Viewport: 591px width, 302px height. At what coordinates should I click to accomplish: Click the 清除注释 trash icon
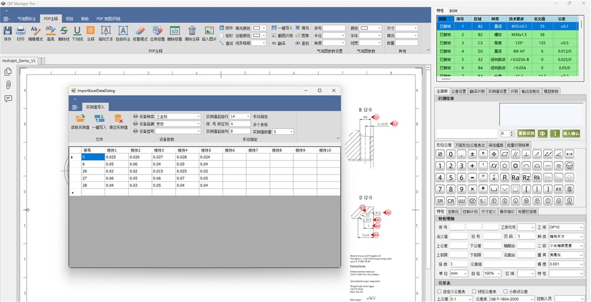pos(192,31)
